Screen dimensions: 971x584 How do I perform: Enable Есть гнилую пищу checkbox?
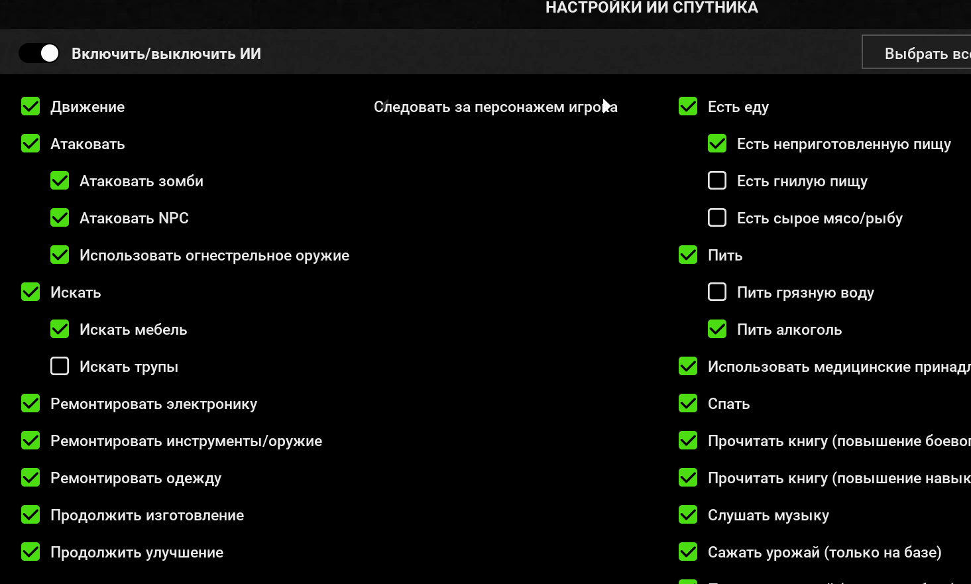717,181
